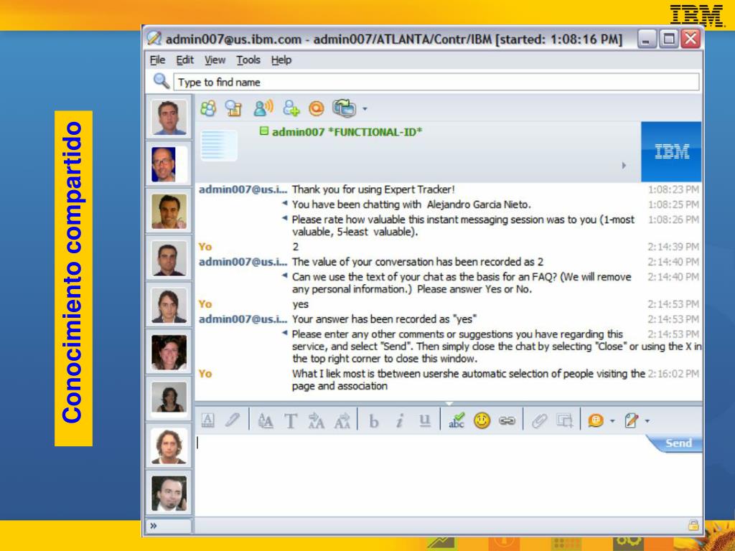Screen dimensions: 735x551
Task: Open the File menu
Action: [x=157, y=60]
